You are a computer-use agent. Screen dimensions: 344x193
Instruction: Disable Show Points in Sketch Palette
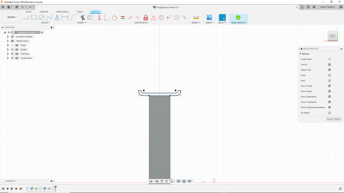[x=329, y=91]
